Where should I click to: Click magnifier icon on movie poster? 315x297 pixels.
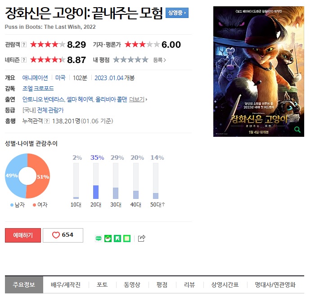[297, 130]
